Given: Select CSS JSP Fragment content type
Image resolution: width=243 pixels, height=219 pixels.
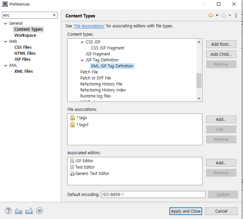Looking at the screenshot, I should coord(107,48).
